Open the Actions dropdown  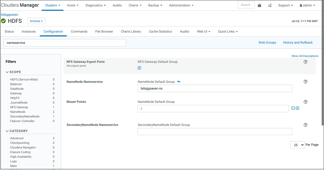[x=36, y=21]
